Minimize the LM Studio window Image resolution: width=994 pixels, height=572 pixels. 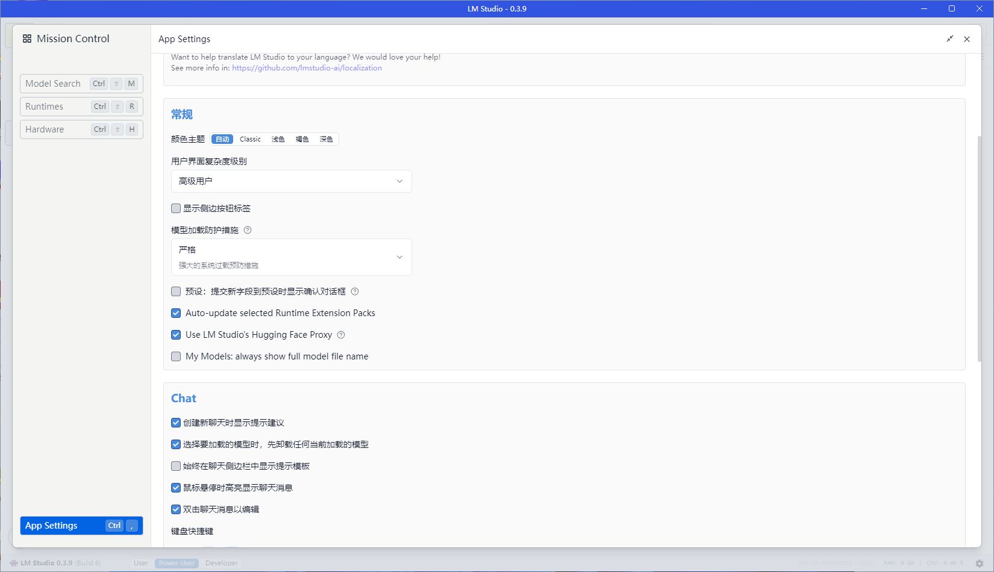coord(924,8)
